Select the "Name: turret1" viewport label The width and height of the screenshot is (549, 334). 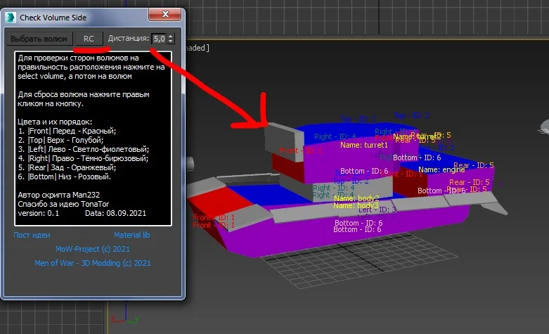click(x=364, y=145)
